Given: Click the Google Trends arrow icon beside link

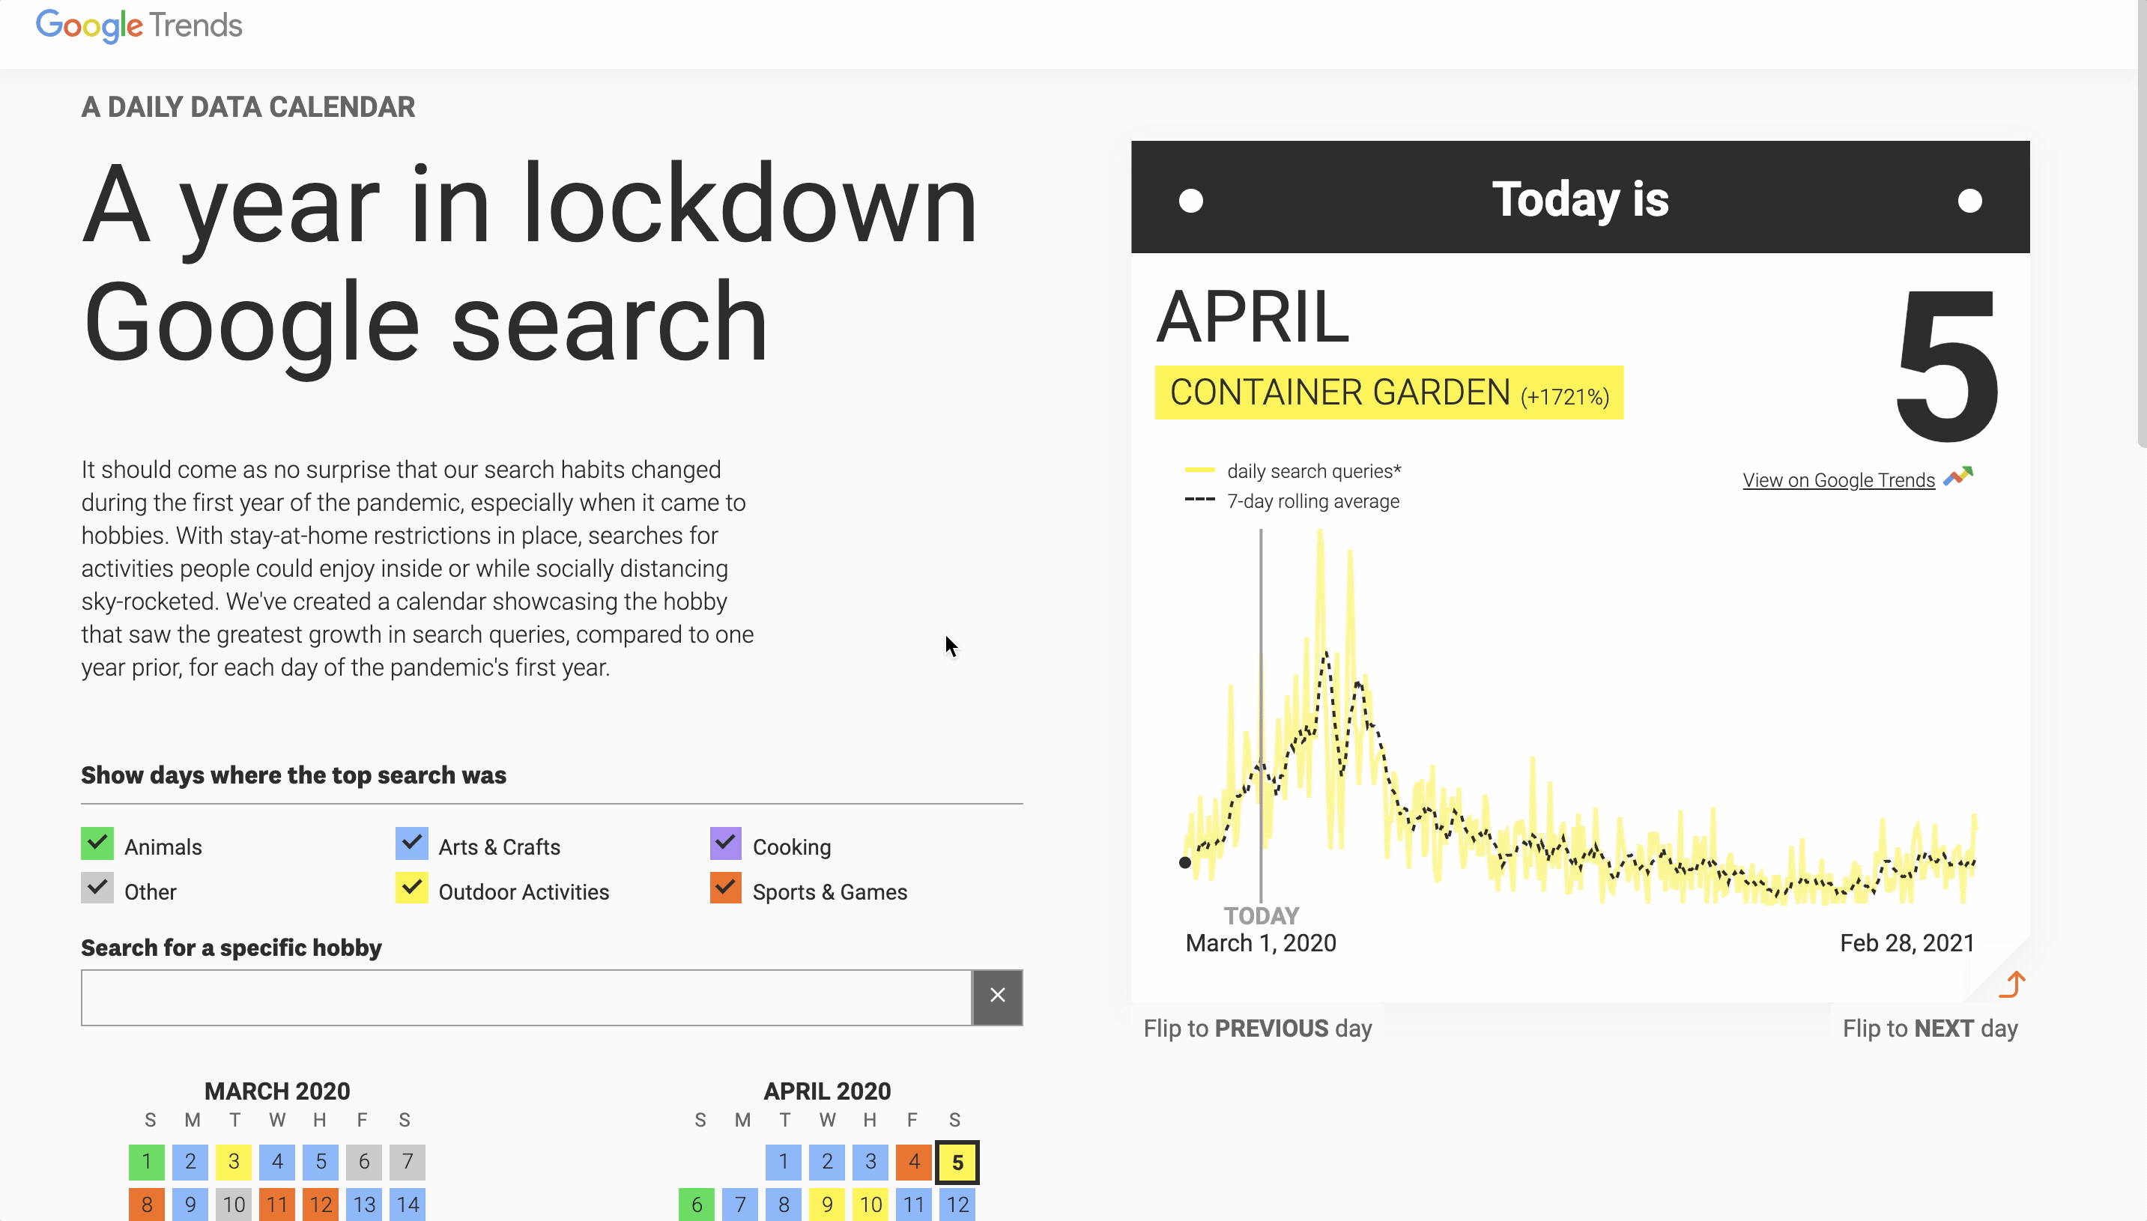Looking at the screenshot, I should point(1957,476).
